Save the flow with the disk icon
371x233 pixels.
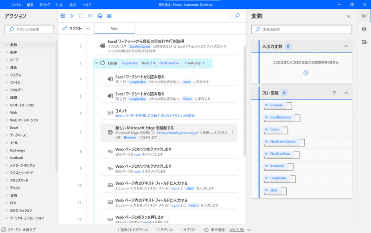tap(63, 16)
